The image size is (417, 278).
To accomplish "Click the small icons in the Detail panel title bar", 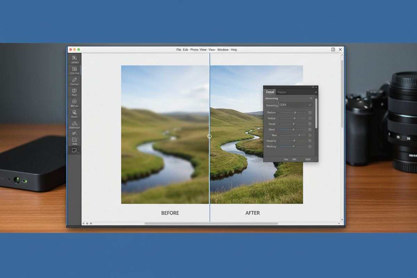I will click(x=314, y=87).
